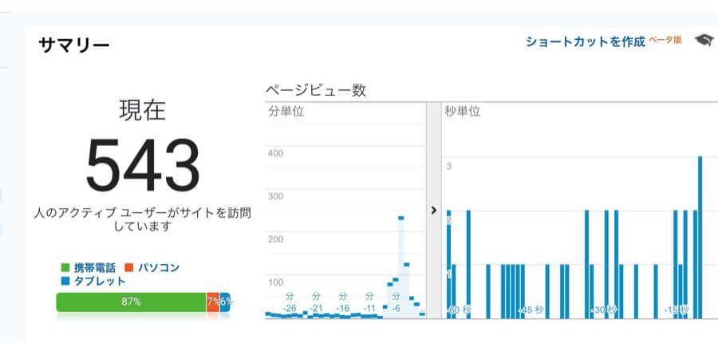Click the ベータ版 beta label
Viewport: 718px width, 343px height.
point(665,40)
